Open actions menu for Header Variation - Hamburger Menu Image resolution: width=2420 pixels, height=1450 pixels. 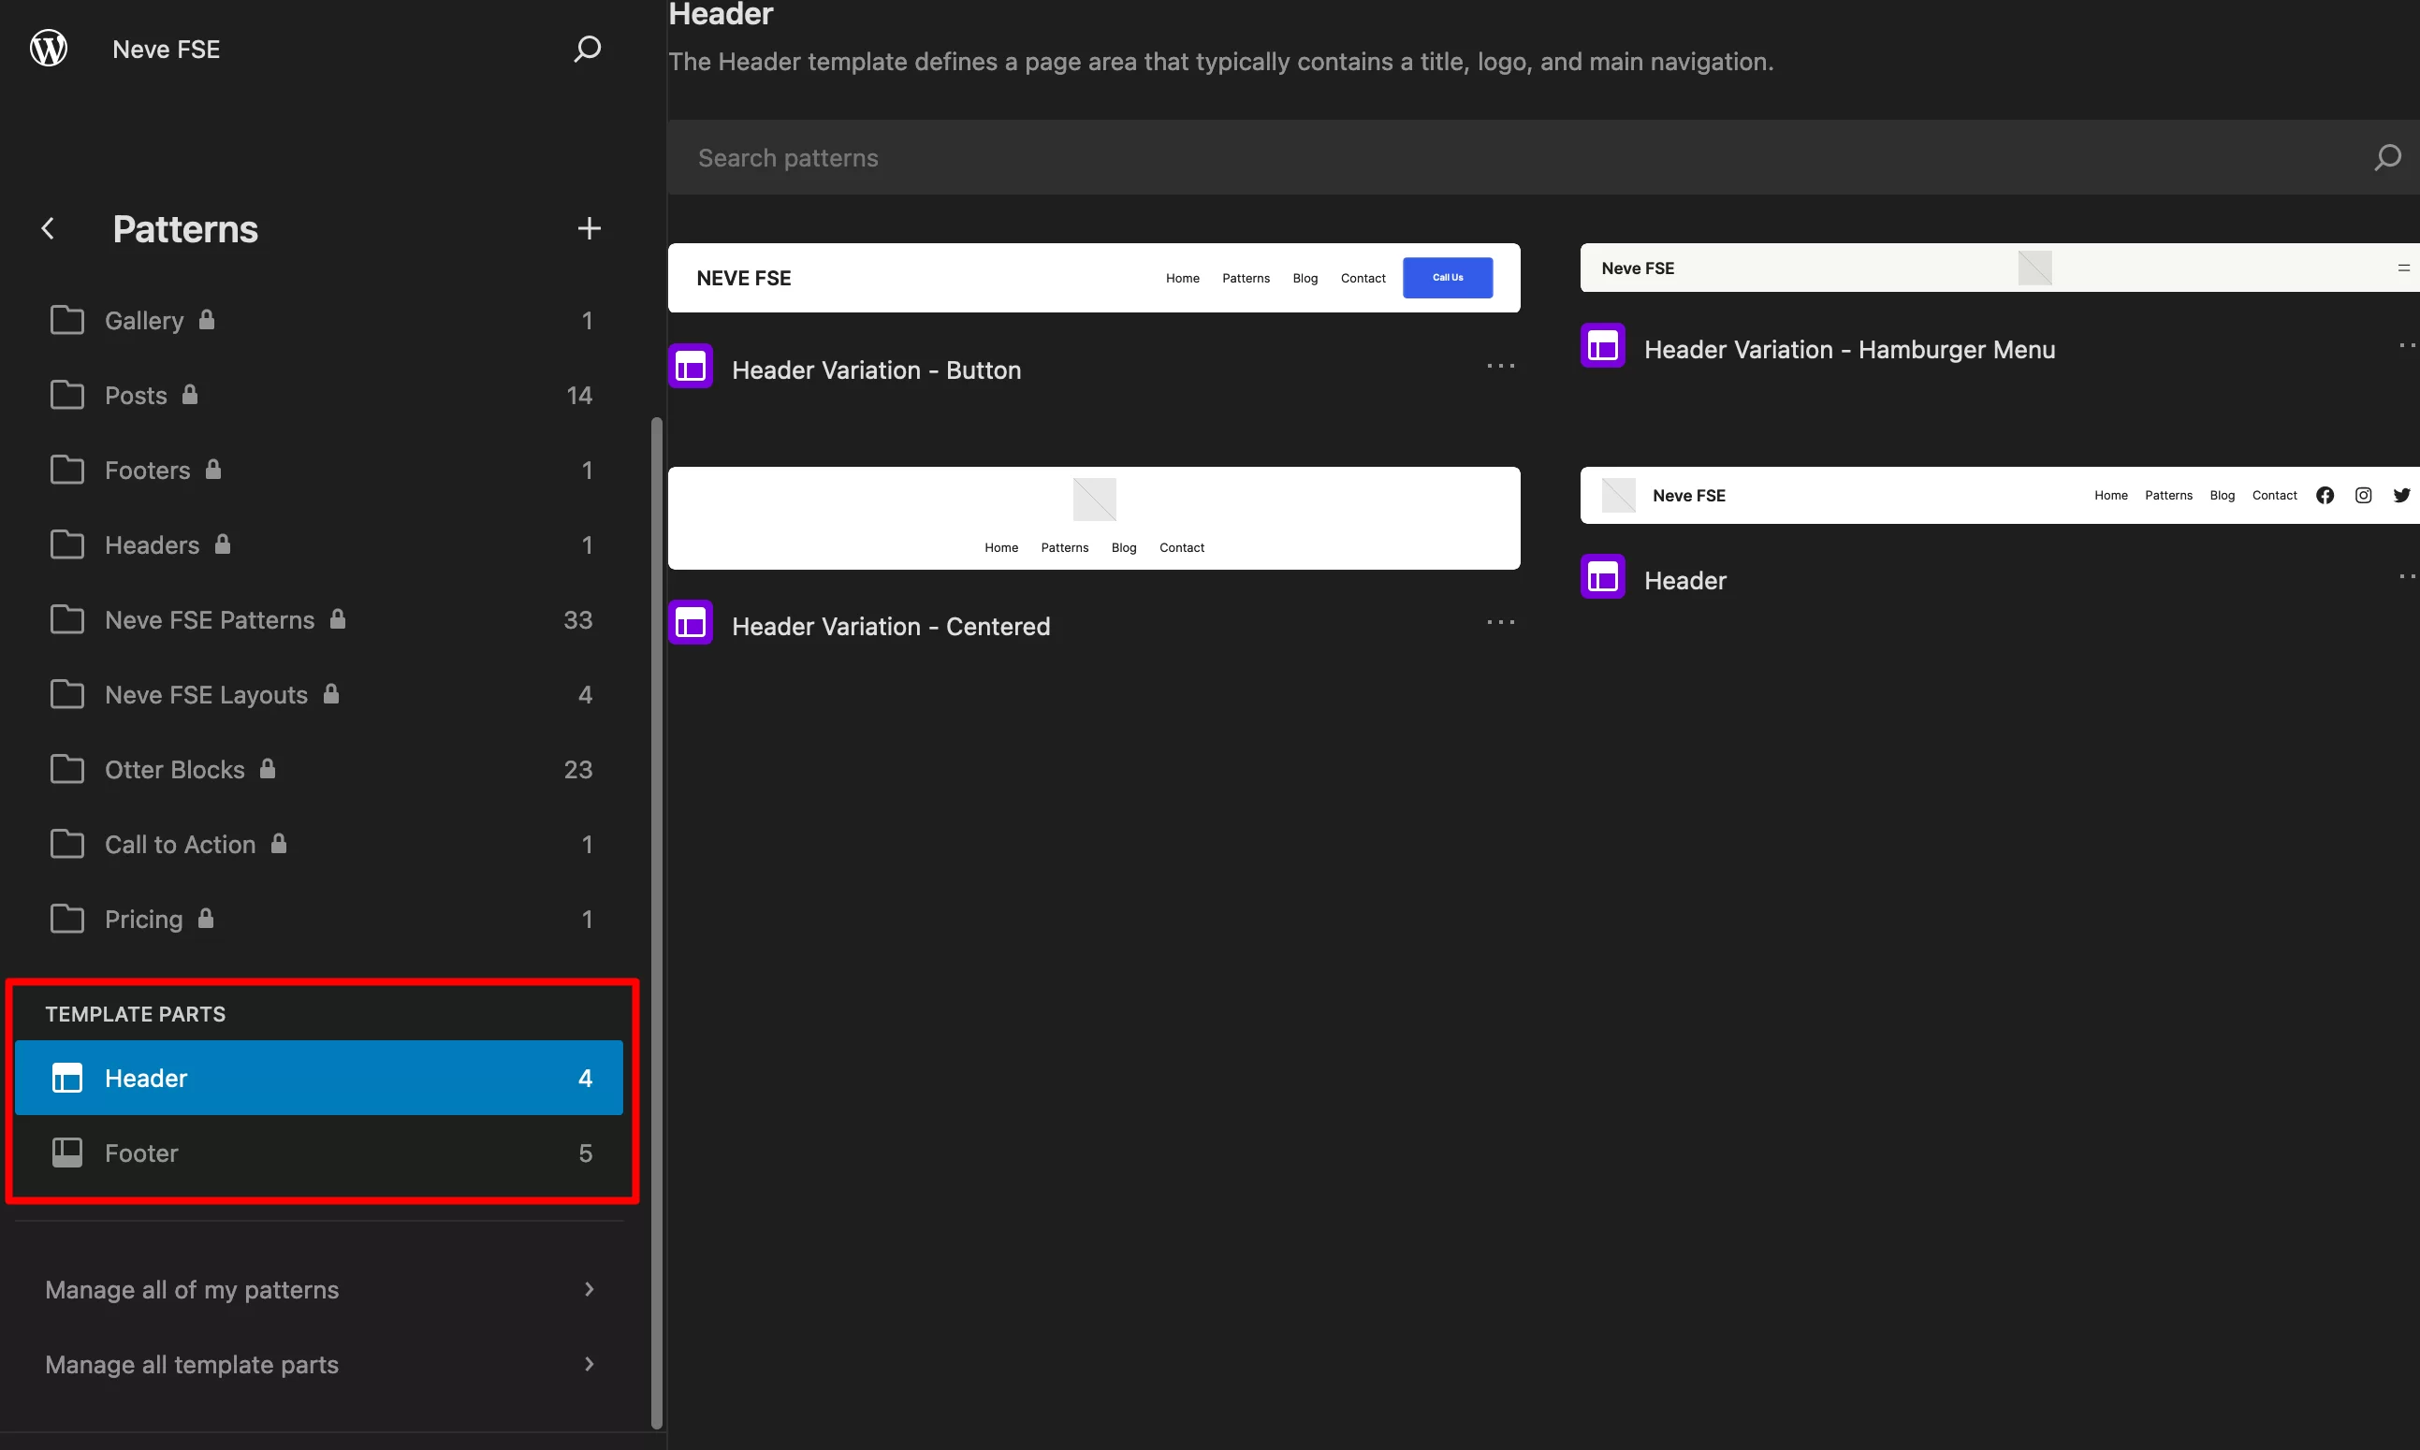2408,346
